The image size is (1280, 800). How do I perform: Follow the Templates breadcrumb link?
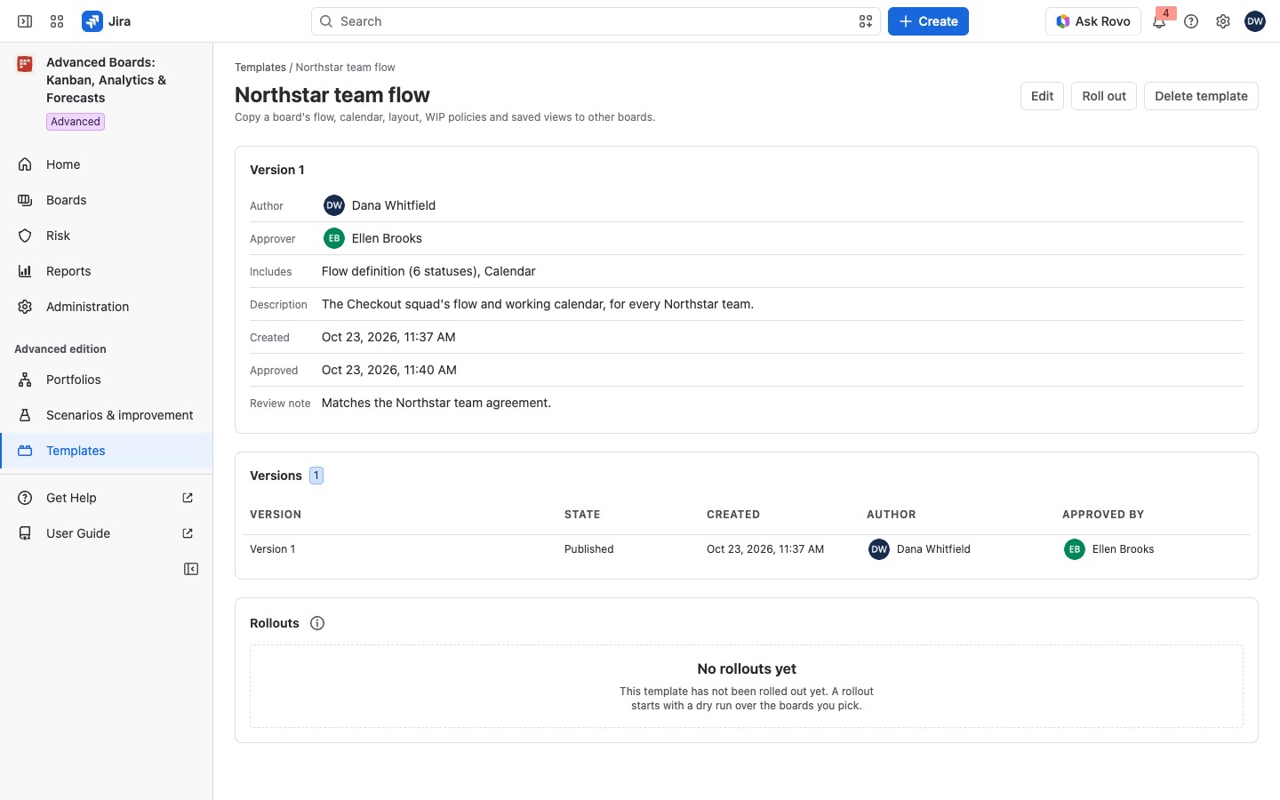[260, 68]
